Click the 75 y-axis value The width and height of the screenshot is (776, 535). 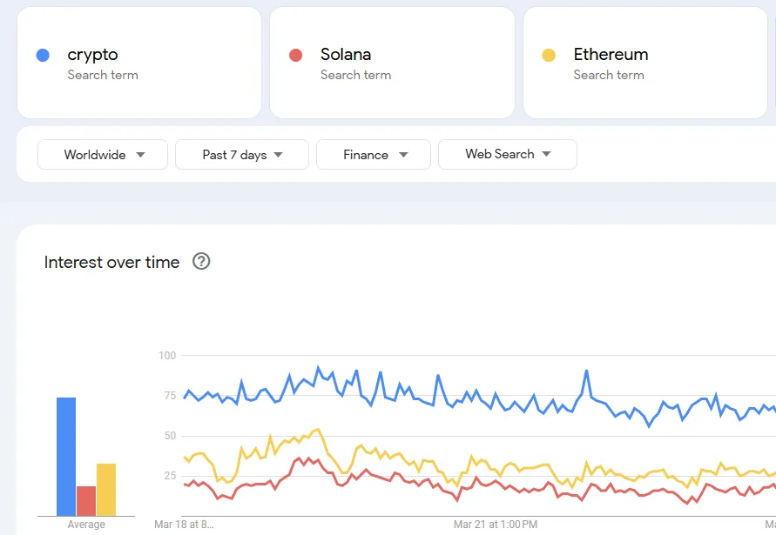170,396
